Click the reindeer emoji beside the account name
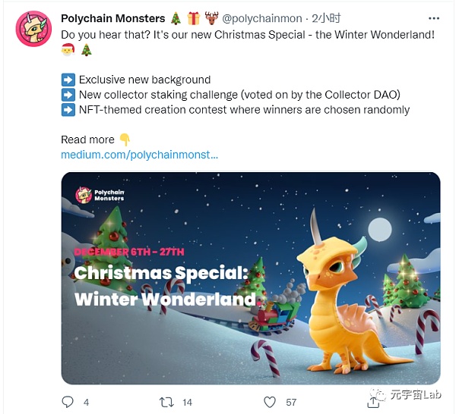This screenshot has width=456, height=414. coord(211,17)
